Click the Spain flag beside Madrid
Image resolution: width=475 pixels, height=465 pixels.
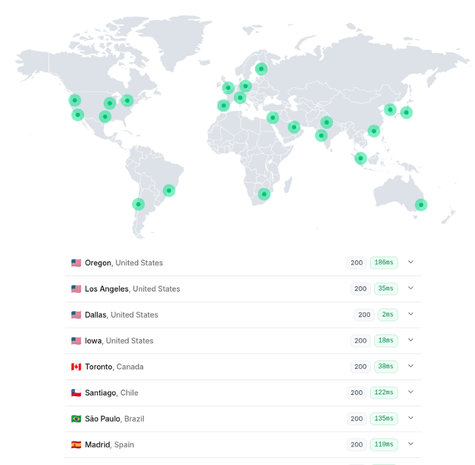click(75, 444)
